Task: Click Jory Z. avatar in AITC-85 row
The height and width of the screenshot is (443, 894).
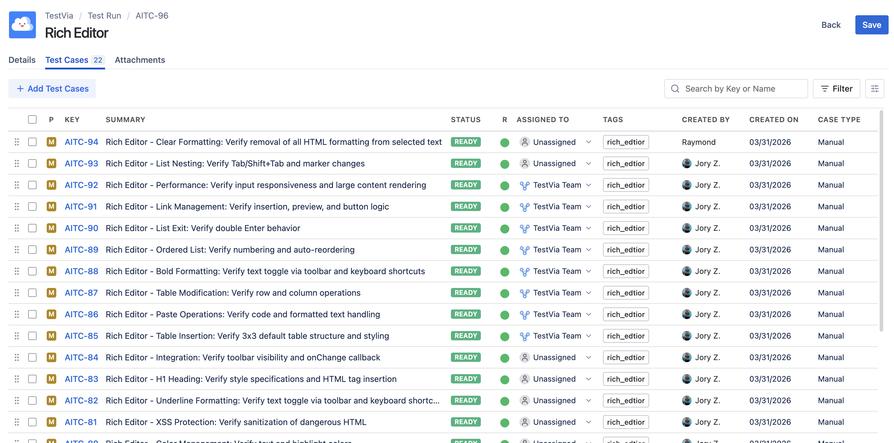Action: coord(687,336)
